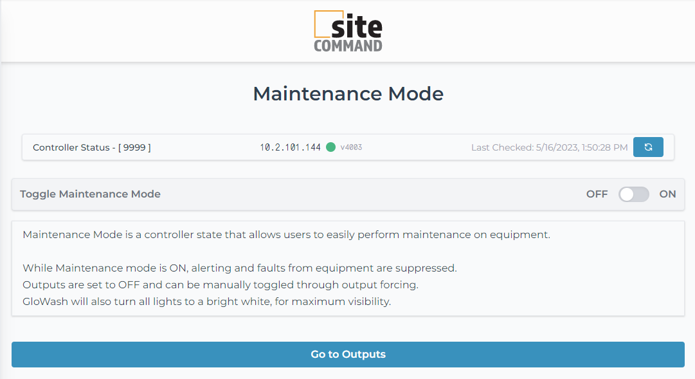Click the line about output forcing
Image resolution: width=695 pixels, height=379 pixels.
(x=221, y=284)
